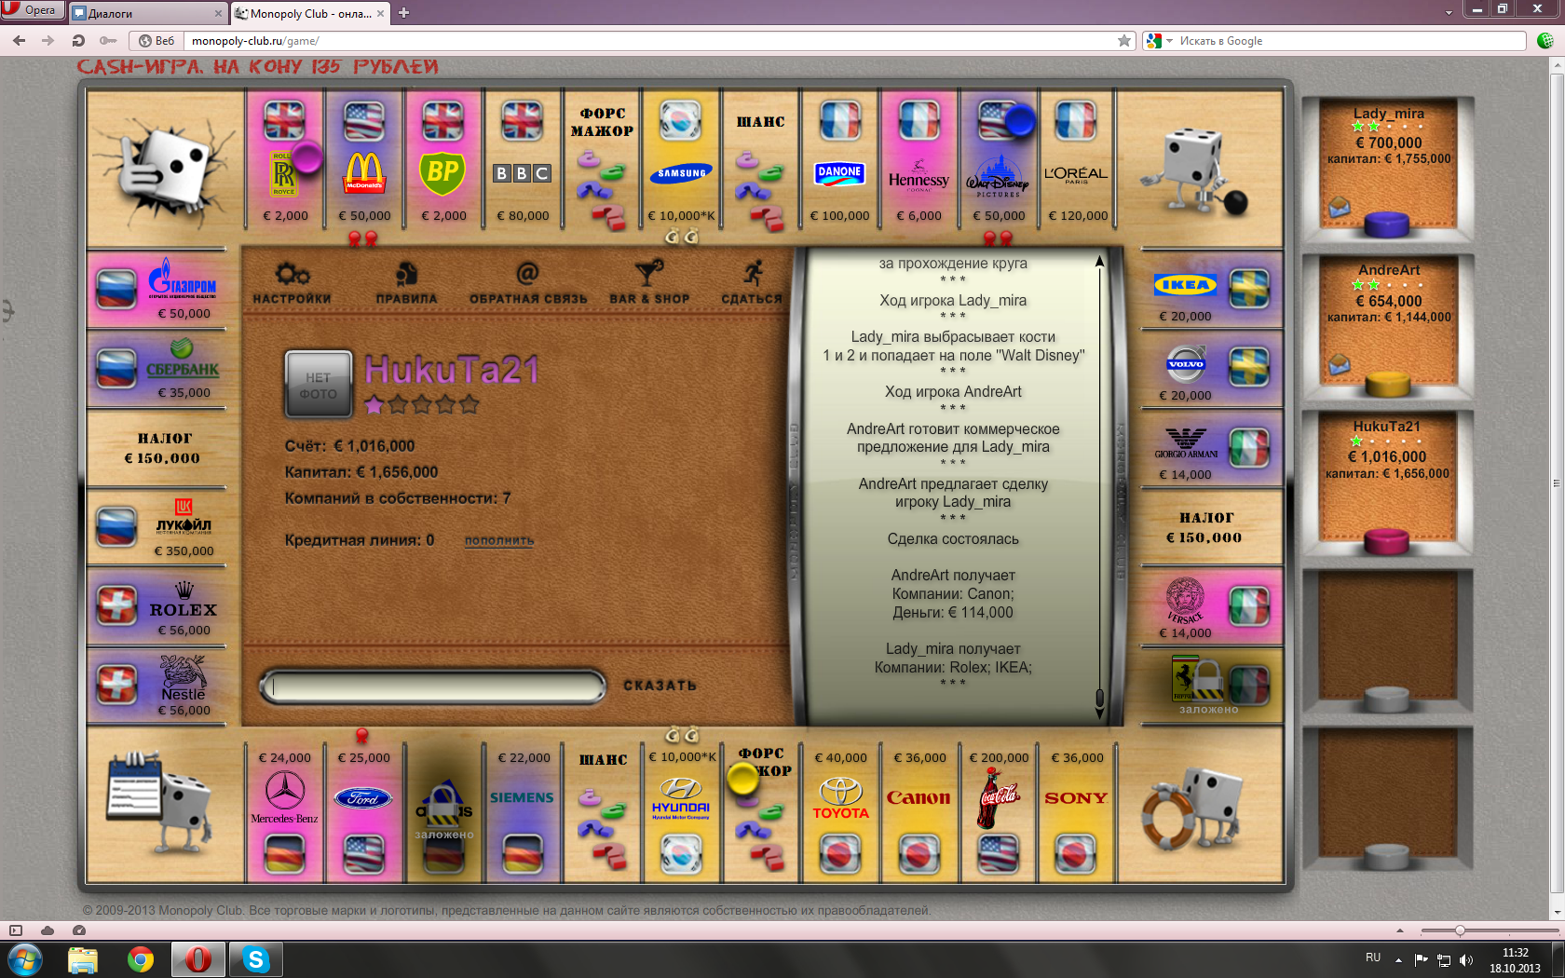
Task: Click the taskbar volume icon
Action: click(1466, 959)
